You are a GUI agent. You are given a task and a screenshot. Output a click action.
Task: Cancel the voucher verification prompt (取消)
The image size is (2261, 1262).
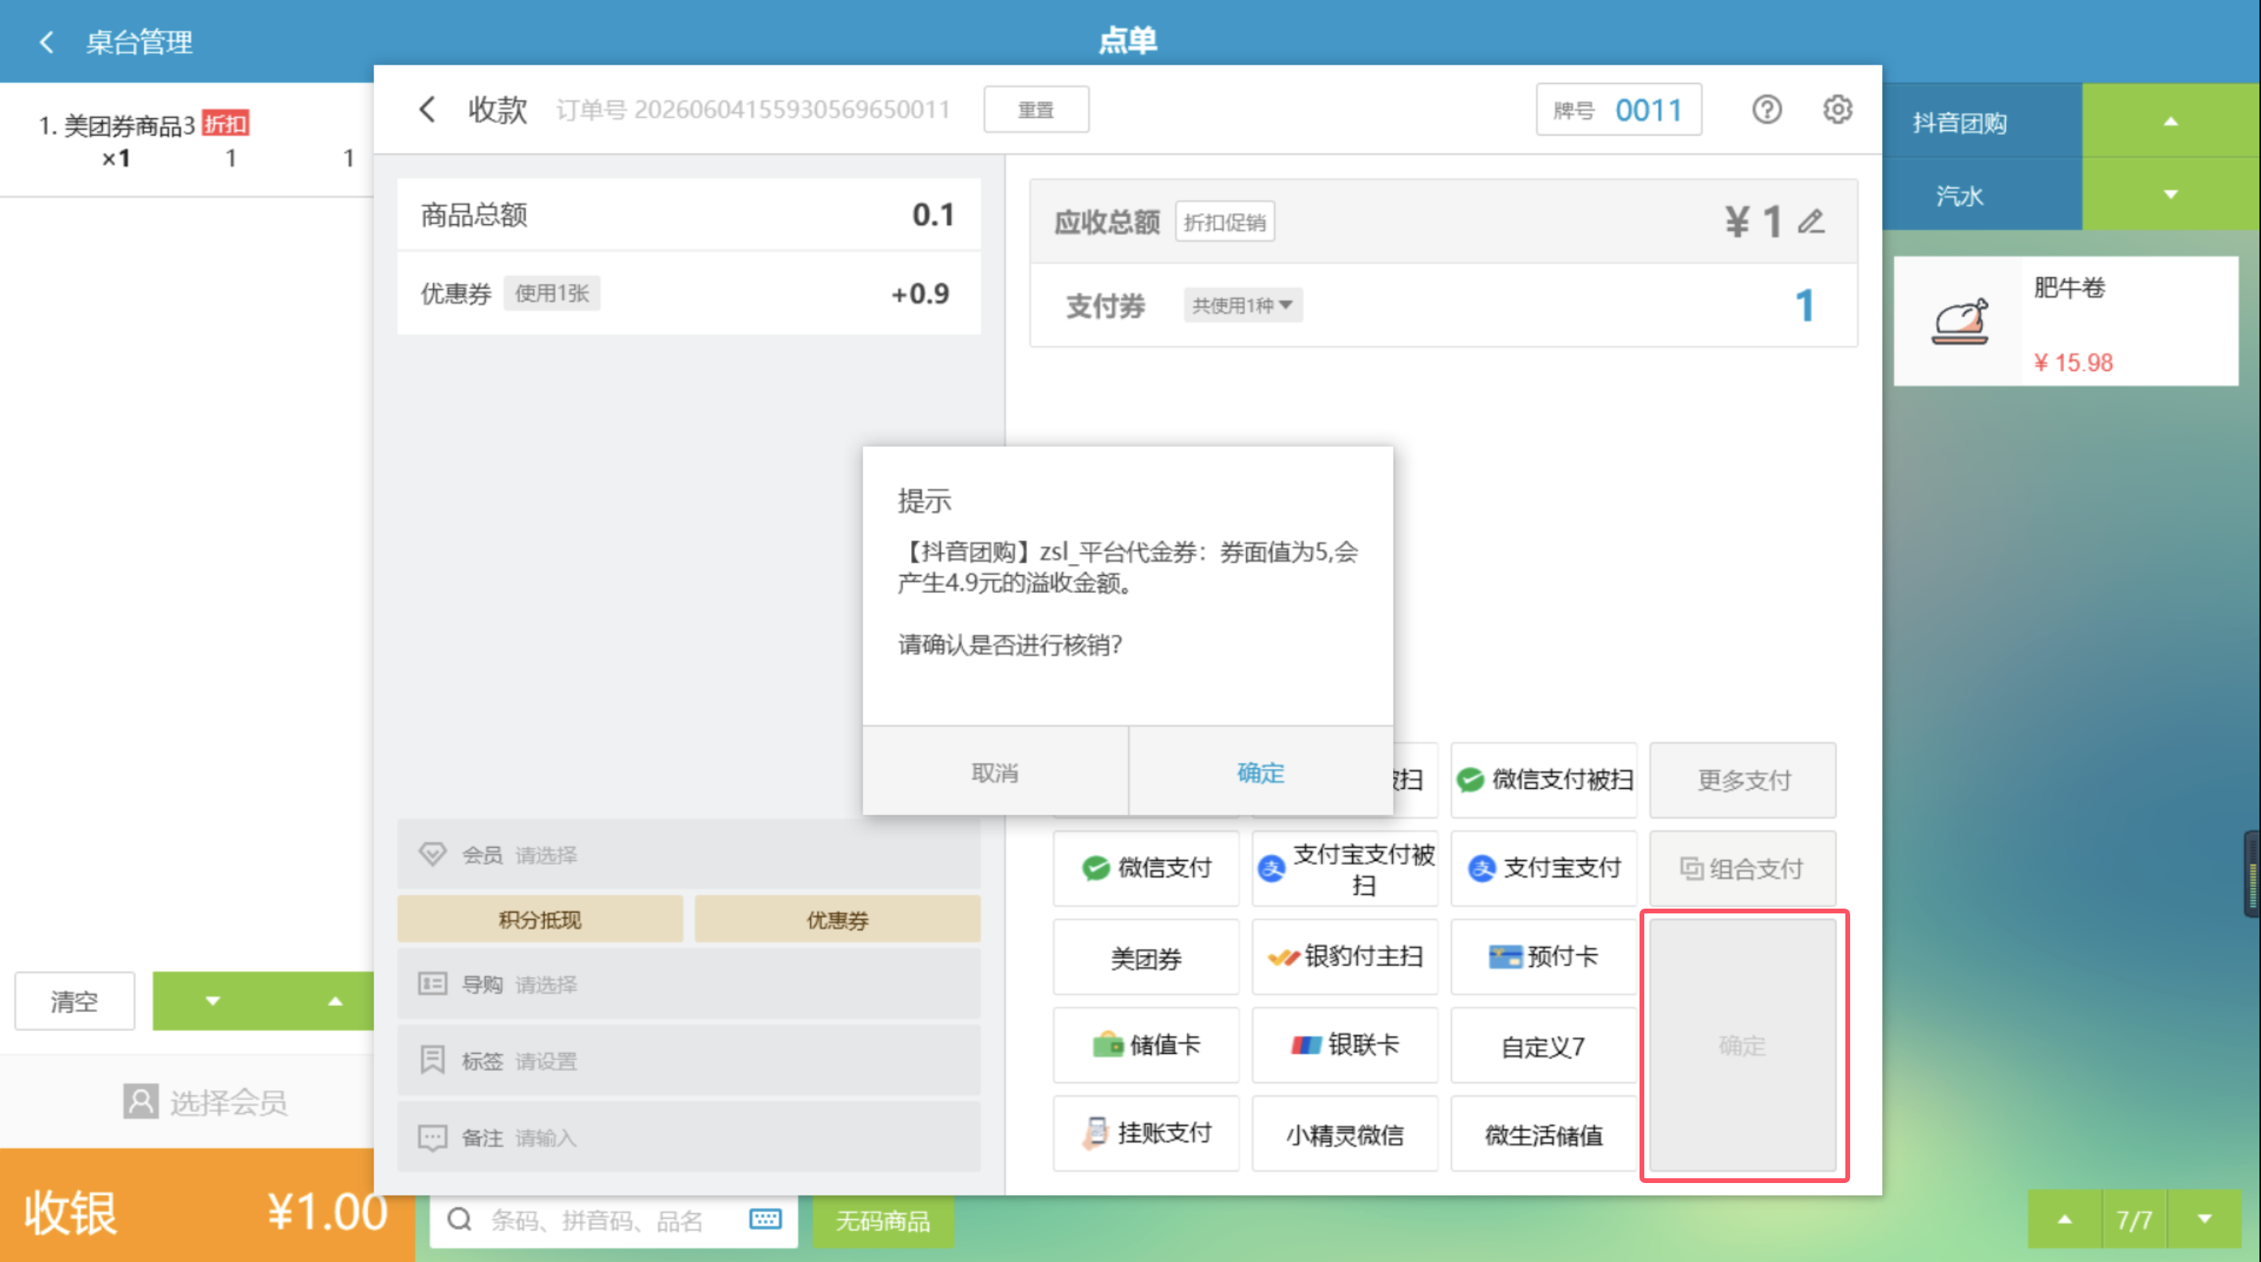996,771
